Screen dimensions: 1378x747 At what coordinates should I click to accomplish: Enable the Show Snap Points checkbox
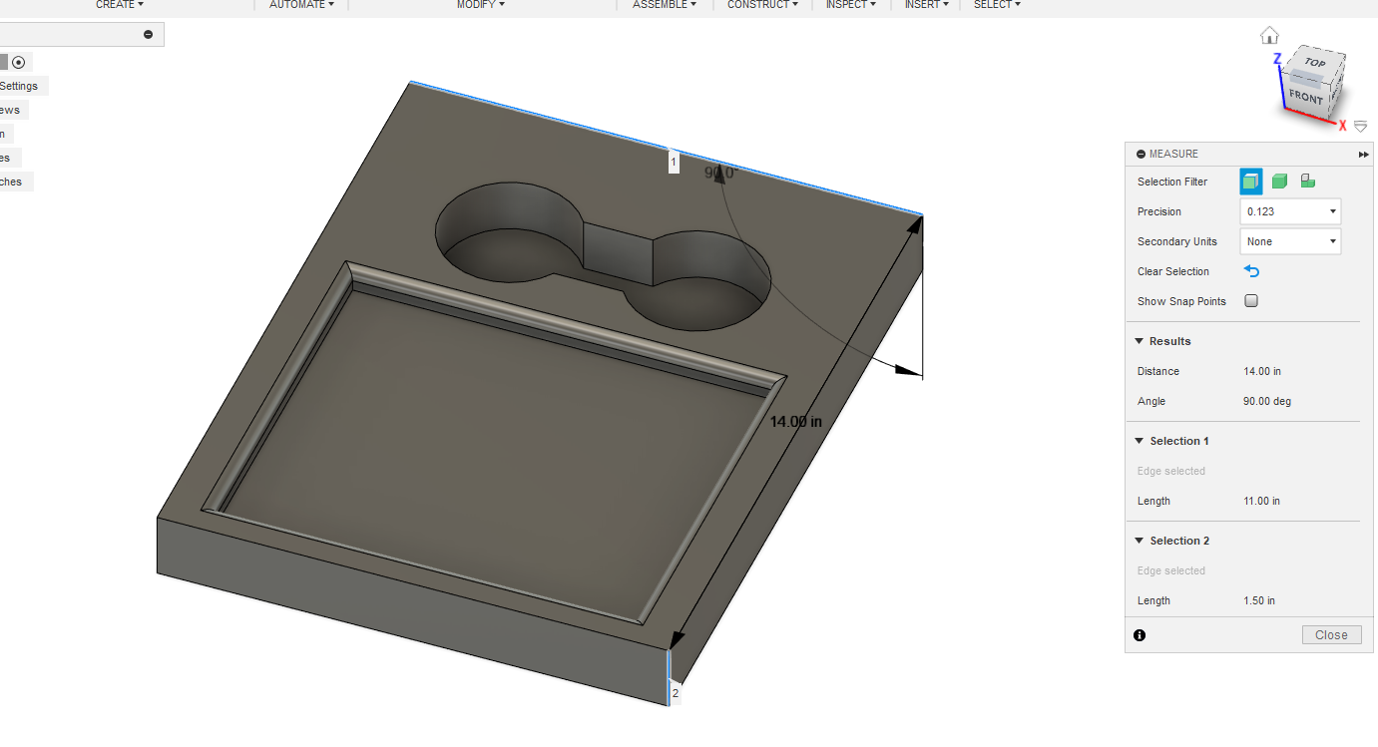point(1251,301)
